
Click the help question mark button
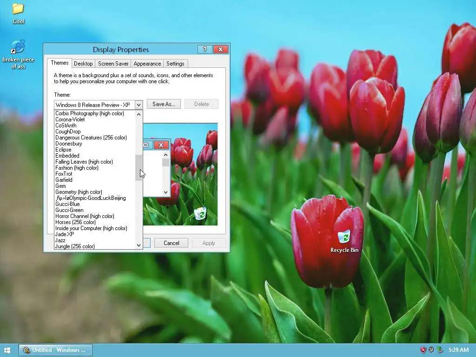pyautogui.click(x=205, y=49)
